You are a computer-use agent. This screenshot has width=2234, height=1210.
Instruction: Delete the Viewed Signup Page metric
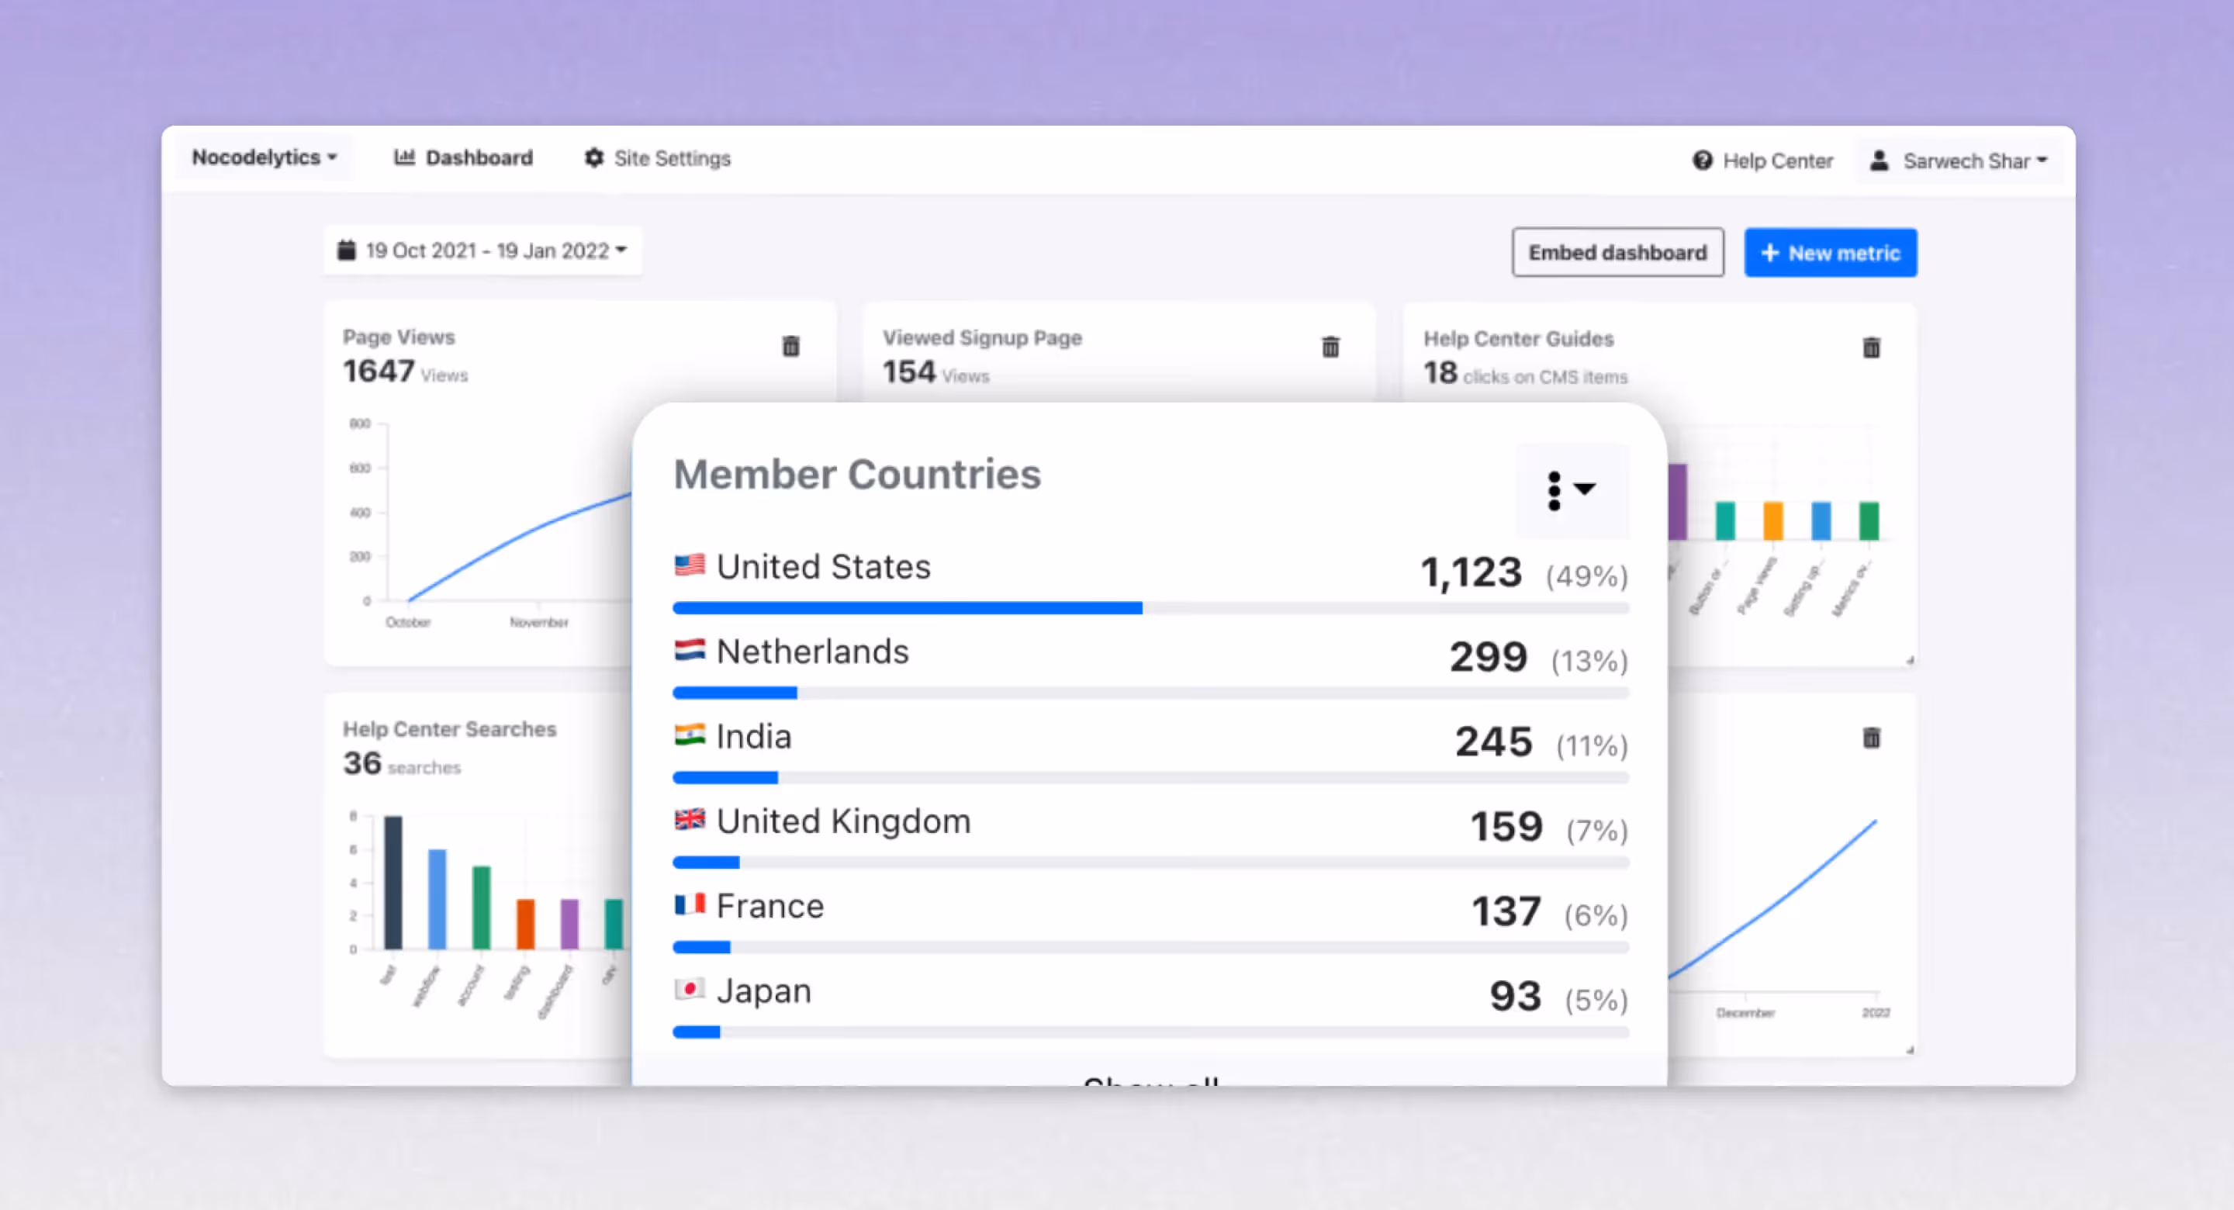pos(1330,347)
